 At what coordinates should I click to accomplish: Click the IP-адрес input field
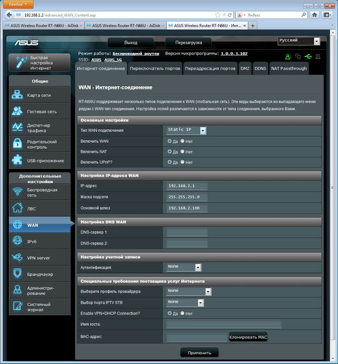coord(187,186)
